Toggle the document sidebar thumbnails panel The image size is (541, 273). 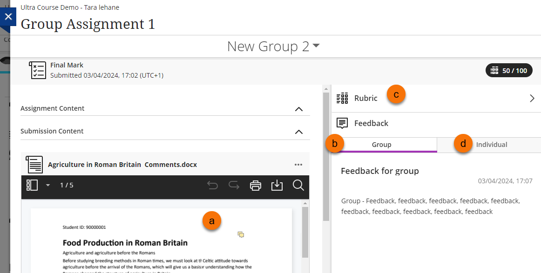click(32, 185)
